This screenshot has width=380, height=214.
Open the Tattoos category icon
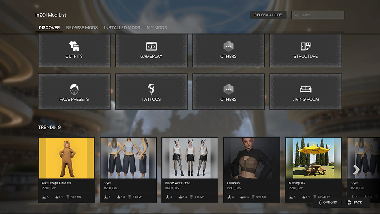151,89
